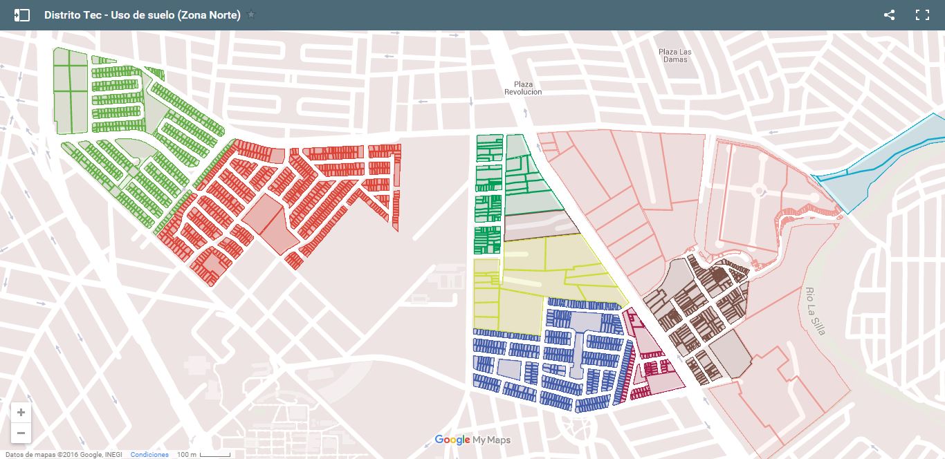Open My Maps via its wordmark

point(492,440)
